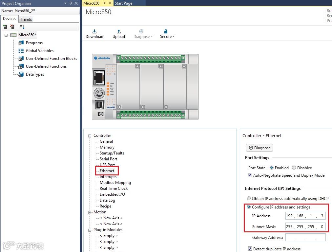The height and width of the screenshot is (252, 332).
Task: Click the project Name field Micro850_2
Action: (x=25, y=11)
